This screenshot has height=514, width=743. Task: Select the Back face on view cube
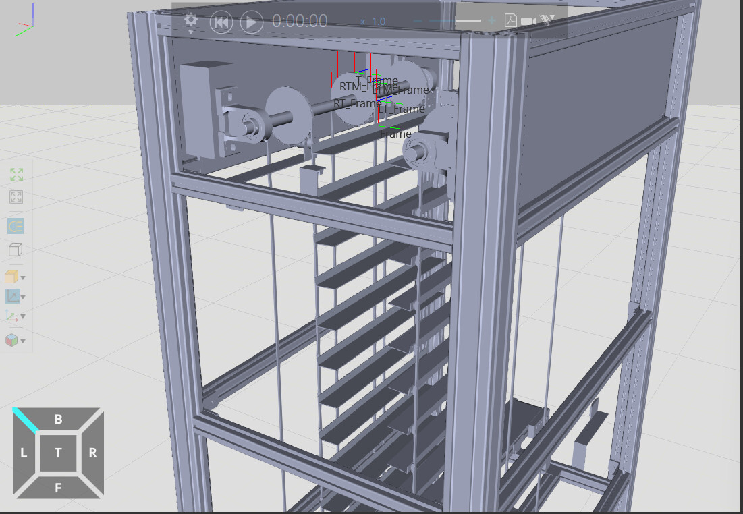[58, 420]
